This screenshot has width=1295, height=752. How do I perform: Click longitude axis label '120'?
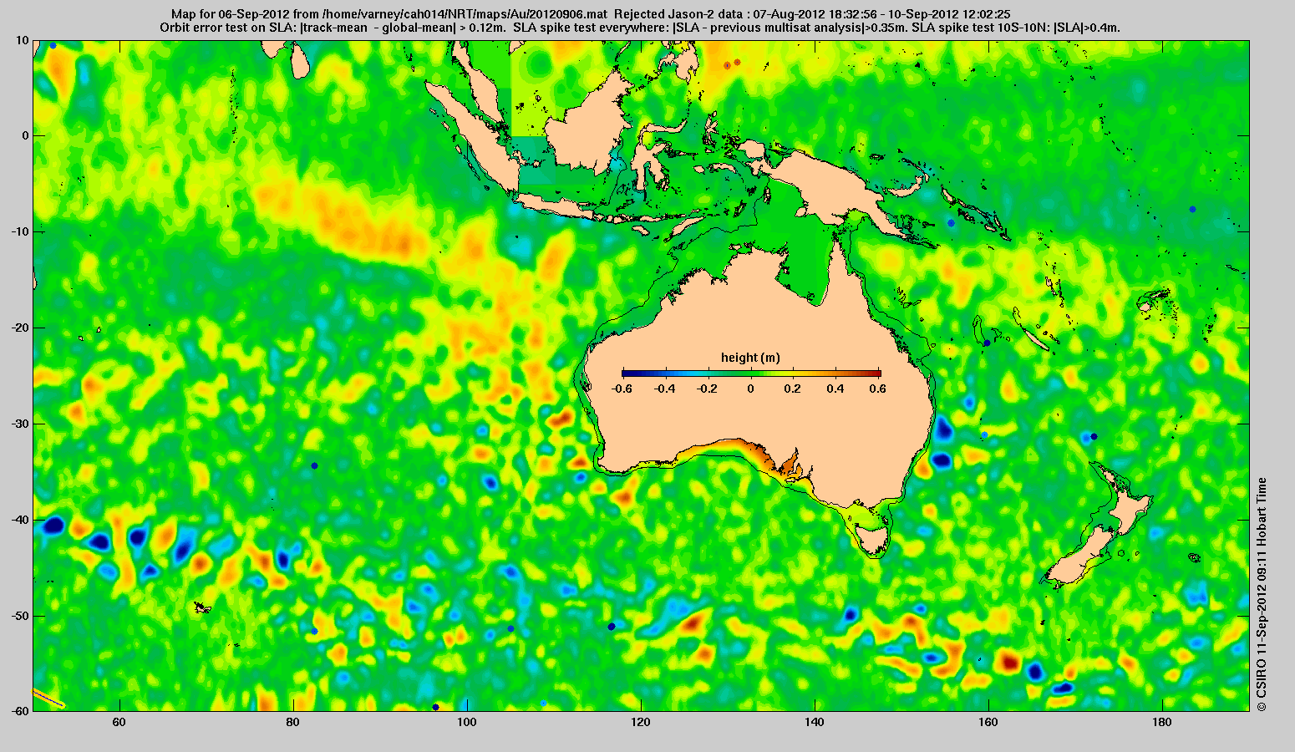641,723
